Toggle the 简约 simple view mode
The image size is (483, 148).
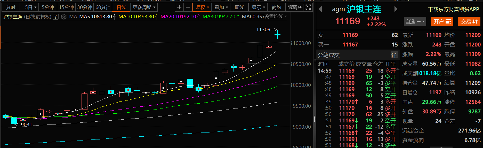[276, 7]
